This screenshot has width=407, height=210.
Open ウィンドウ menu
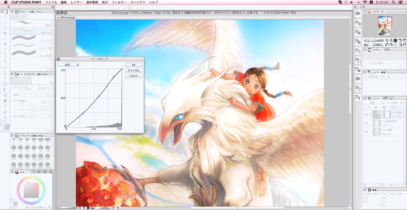pyautogui.click(x=138, y=2)
